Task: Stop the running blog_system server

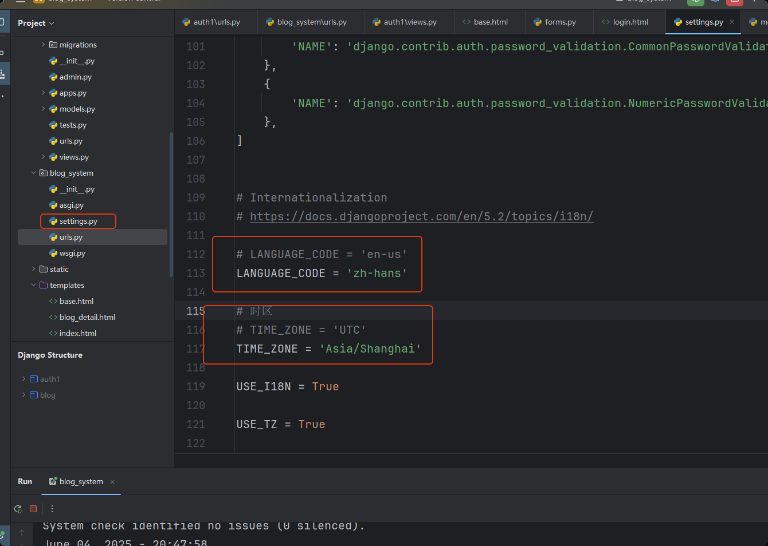Action: click(33, 509)
